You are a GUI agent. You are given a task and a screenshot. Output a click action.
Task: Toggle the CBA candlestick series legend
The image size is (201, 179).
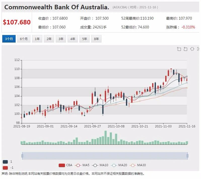pyautogui.click(x=65, y=165)
